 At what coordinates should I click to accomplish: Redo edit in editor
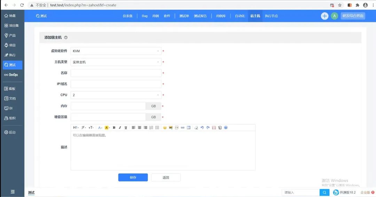coord(208,128)
